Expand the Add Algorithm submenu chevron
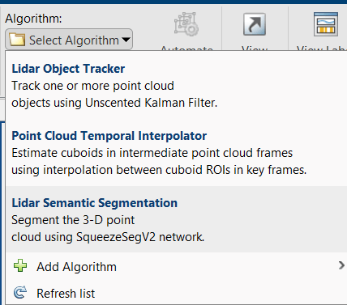Image resolution: width=347 pixels, height=305 pixels. (x=341, y=265)
